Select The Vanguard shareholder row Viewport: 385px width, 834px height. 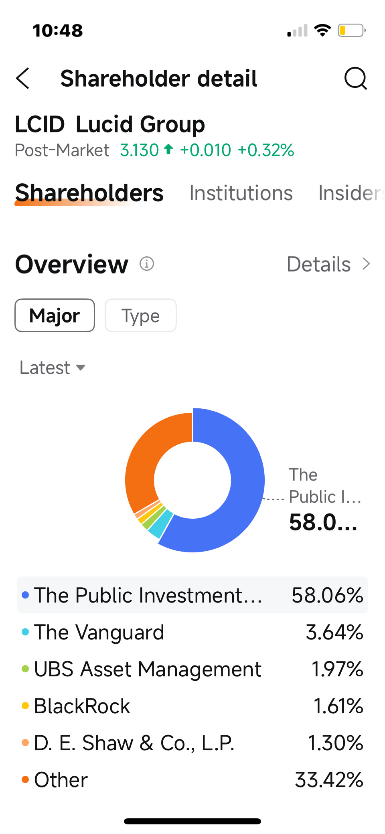(192, 632)
